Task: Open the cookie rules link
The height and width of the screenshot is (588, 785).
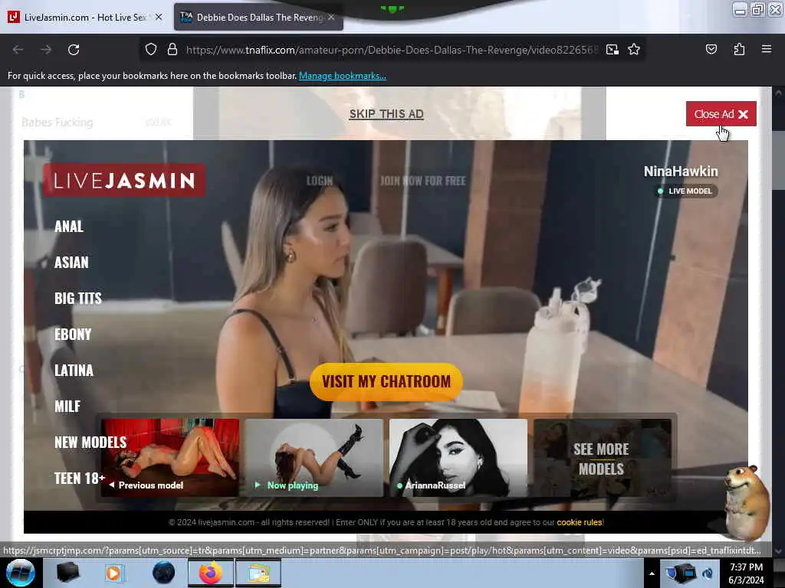Action: [580, 522]
